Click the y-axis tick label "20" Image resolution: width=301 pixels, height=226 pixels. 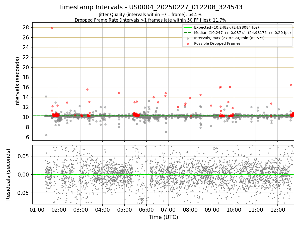point(26,67)
